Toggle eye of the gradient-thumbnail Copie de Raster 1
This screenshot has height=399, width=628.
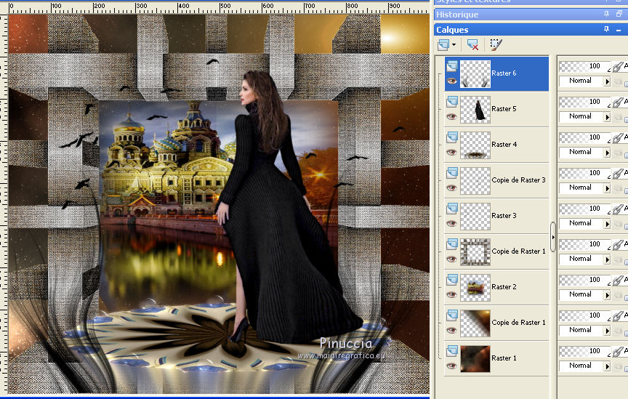click(x=452, y=331)
